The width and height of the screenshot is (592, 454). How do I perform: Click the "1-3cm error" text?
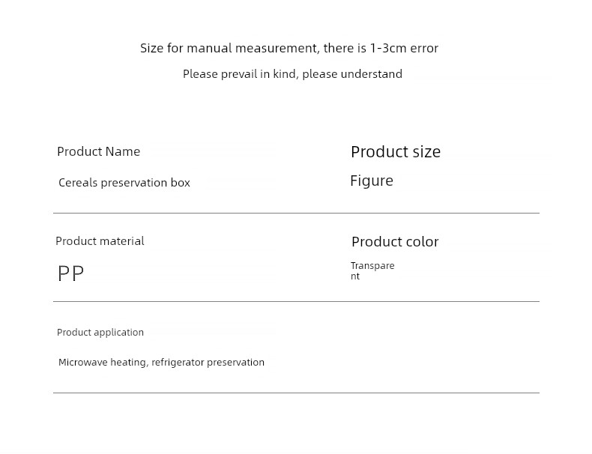pyautogui.click(x=404, y=49)
